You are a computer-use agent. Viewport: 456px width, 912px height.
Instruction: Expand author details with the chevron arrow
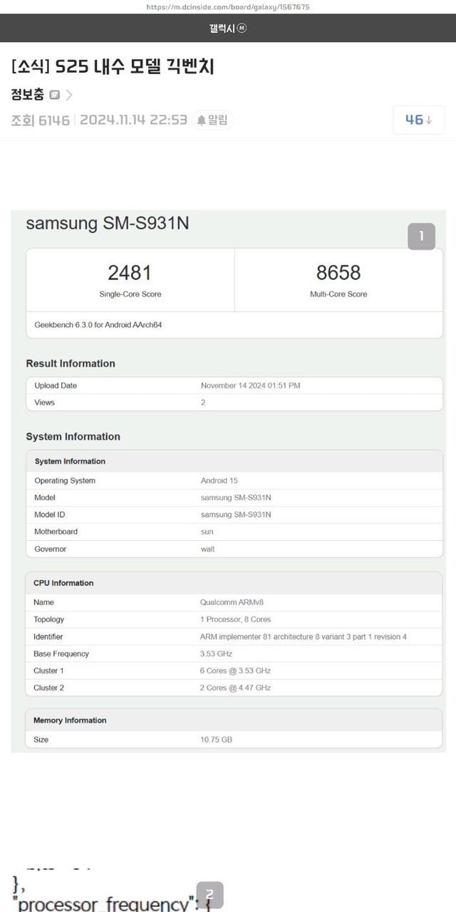coord(69,95)
